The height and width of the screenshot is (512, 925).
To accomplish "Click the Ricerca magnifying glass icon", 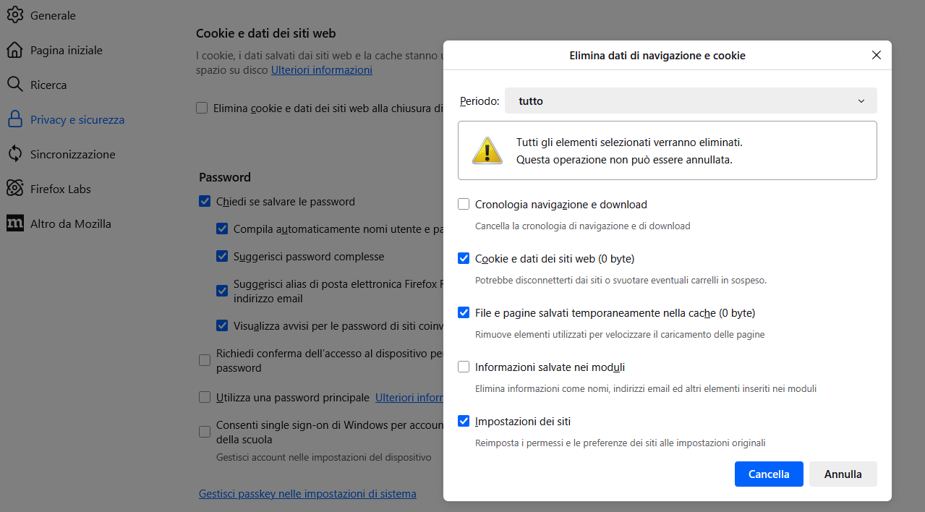I will (x=14, y=85).
